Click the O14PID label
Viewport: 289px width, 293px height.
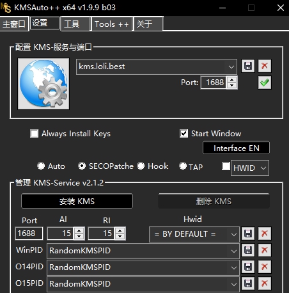(x=29, y=267)
